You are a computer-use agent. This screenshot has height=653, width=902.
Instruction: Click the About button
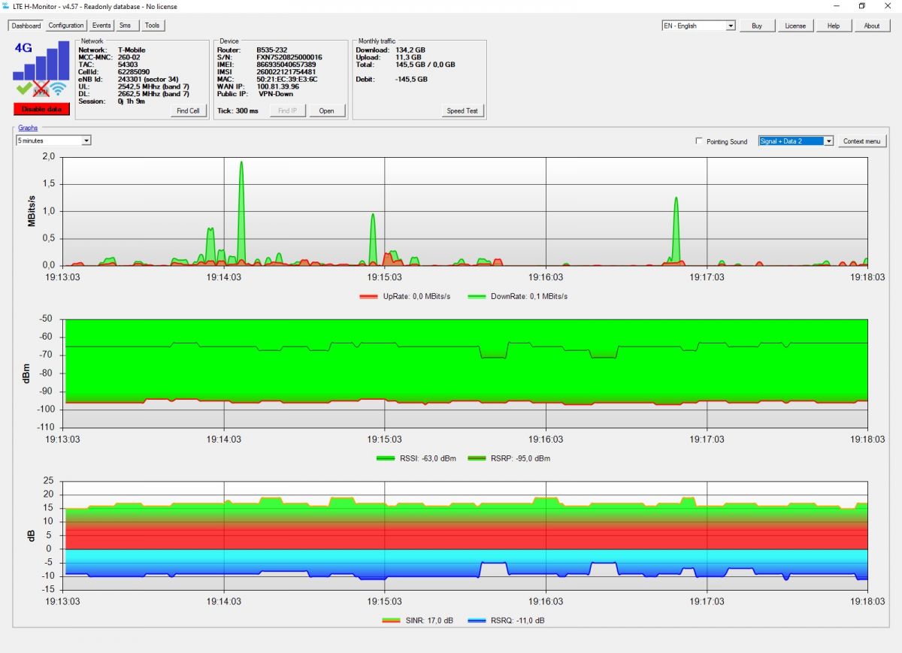coord(872,26)
